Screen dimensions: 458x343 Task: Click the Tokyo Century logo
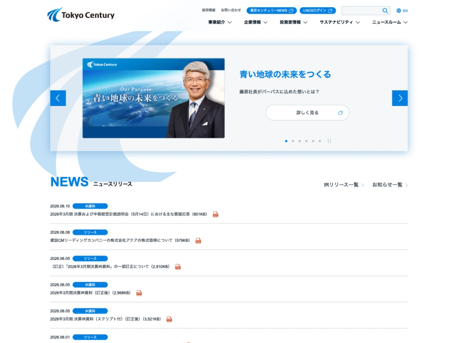point(81,15)
